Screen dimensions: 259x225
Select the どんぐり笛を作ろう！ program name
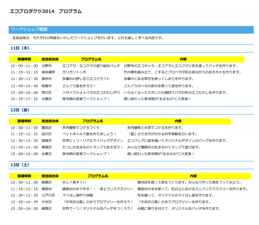pos(79,86)
